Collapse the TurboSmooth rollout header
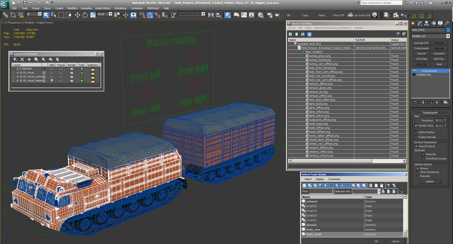453x244 pixels. pyautogui.click(x=430, y=113)
